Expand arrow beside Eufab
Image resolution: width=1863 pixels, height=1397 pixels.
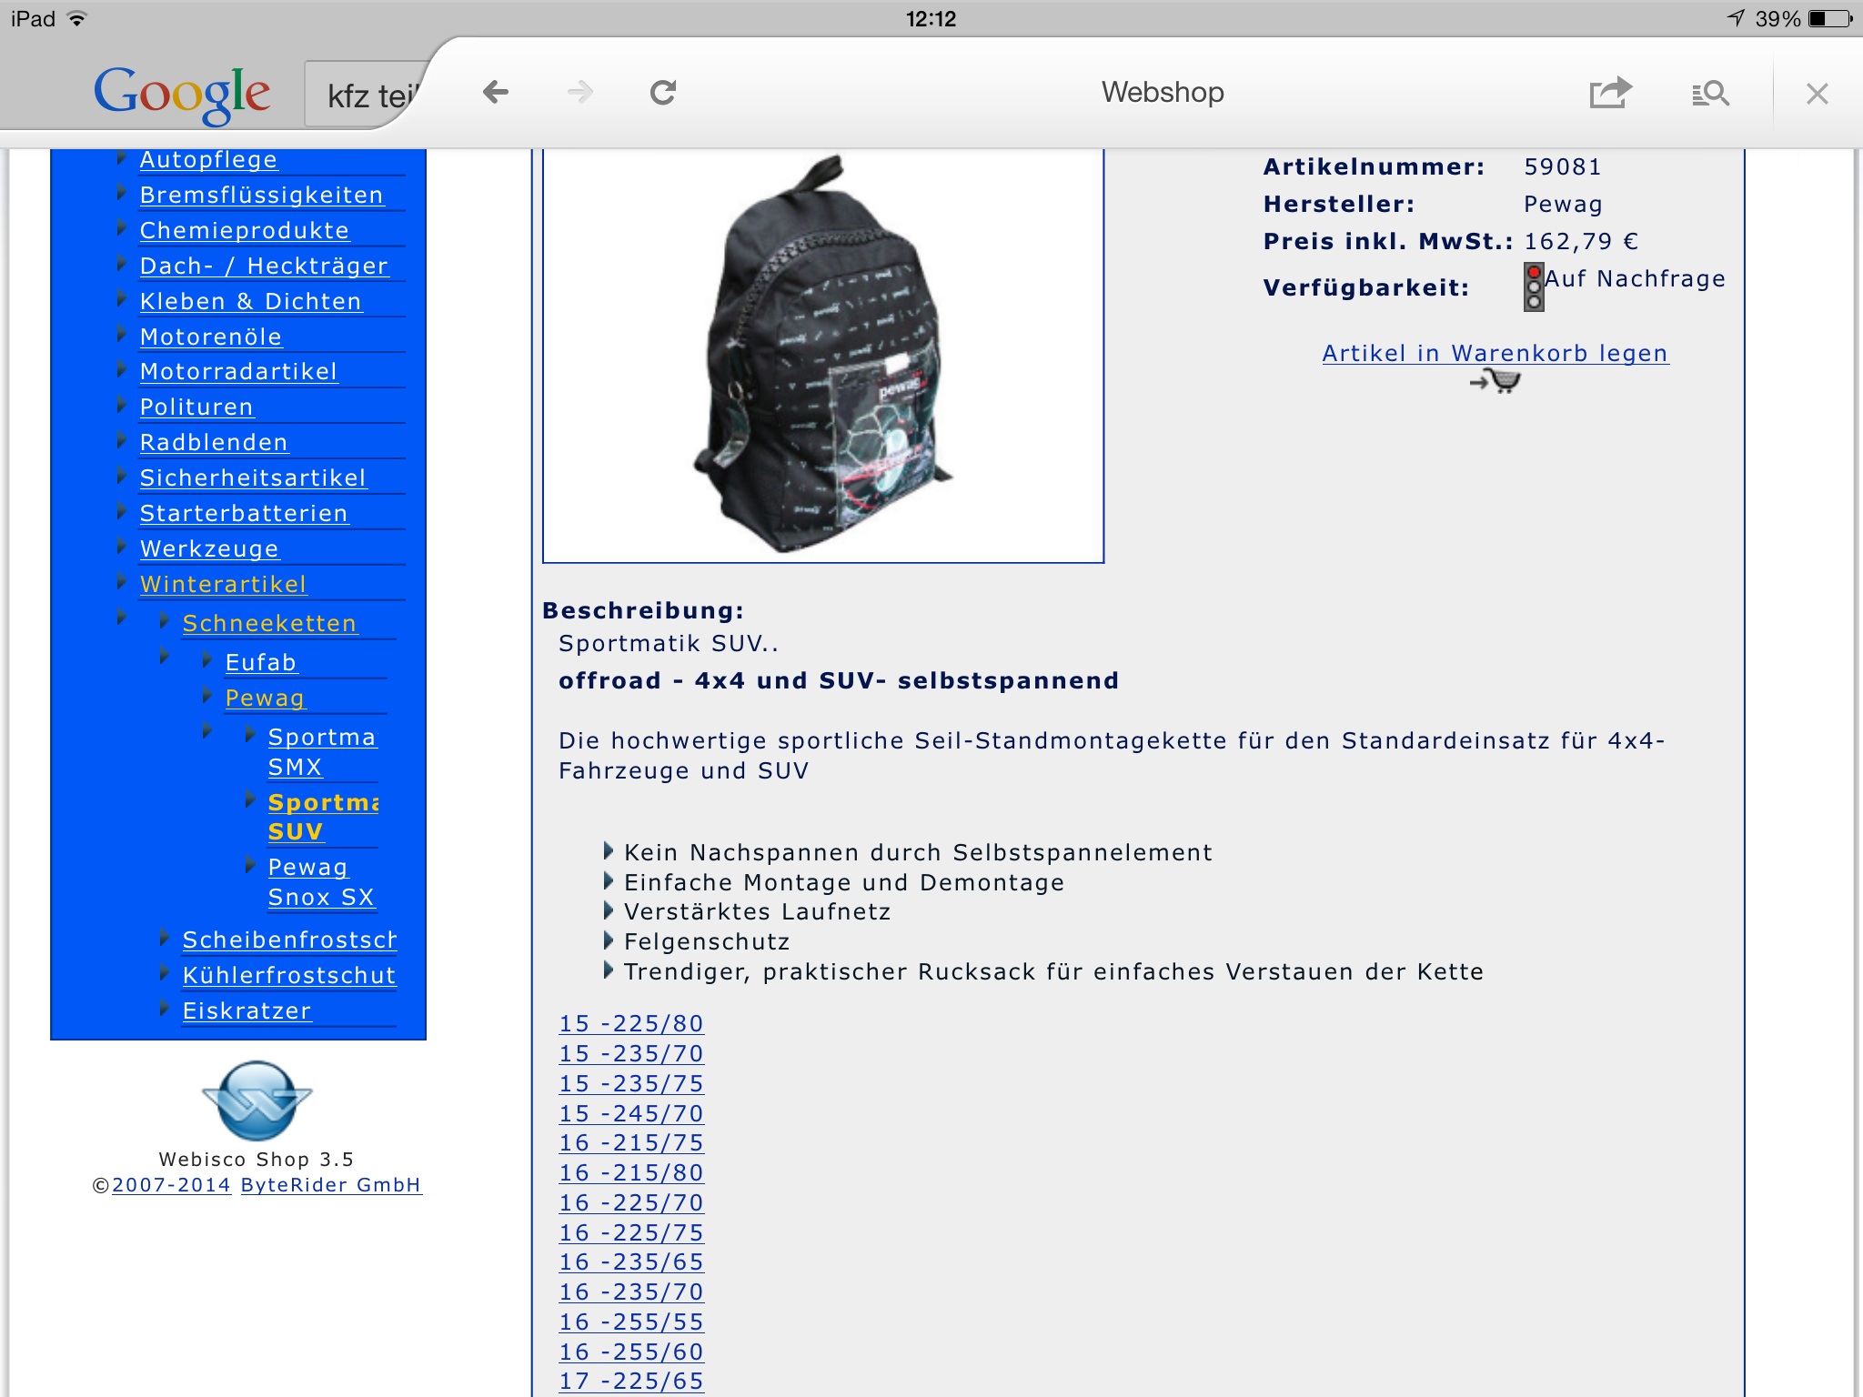tap(206, 660)
